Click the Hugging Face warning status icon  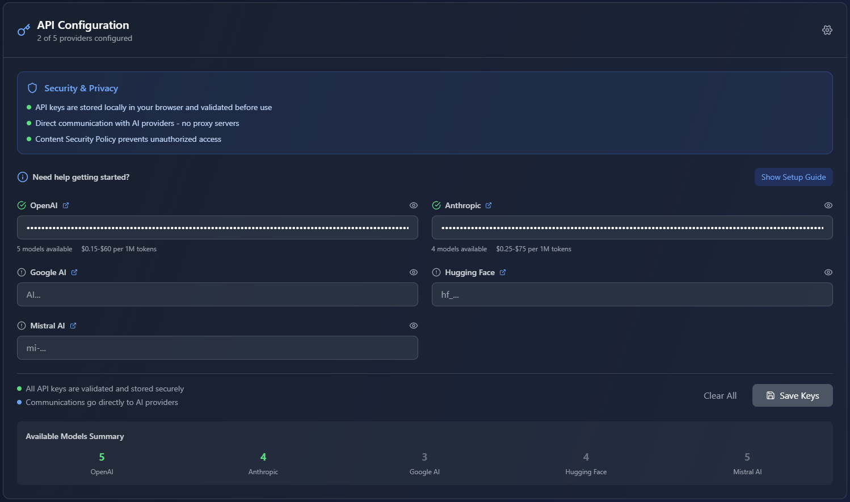(x=436, y=272)
